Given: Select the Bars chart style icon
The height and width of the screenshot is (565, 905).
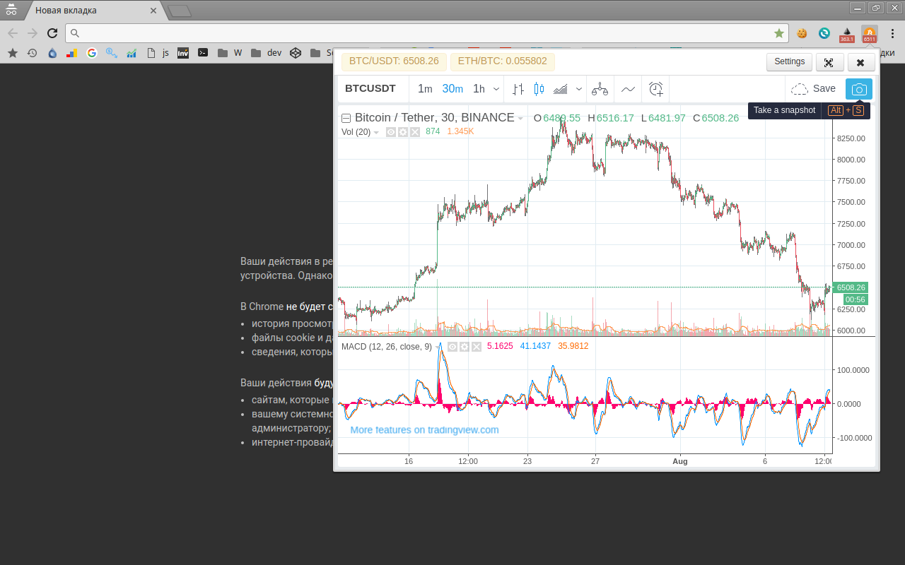Looking at the screenshot, I should [x=518, y=89].
